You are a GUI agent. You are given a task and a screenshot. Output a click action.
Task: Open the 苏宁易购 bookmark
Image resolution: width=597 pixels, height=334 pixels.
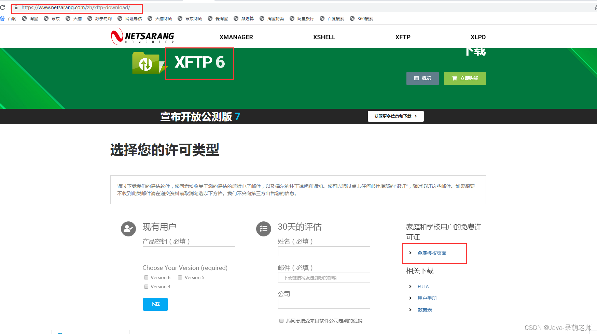click(100, 18)
